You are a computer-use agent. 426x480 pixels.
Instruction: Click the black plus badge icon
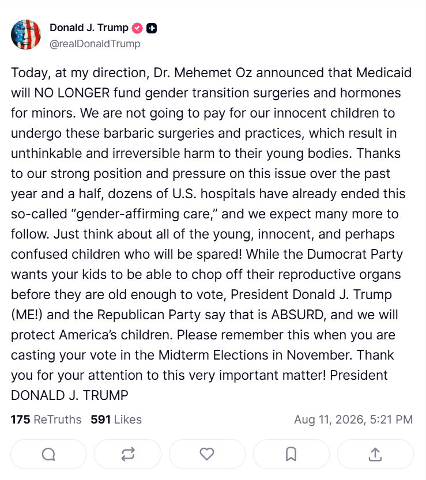152,28
